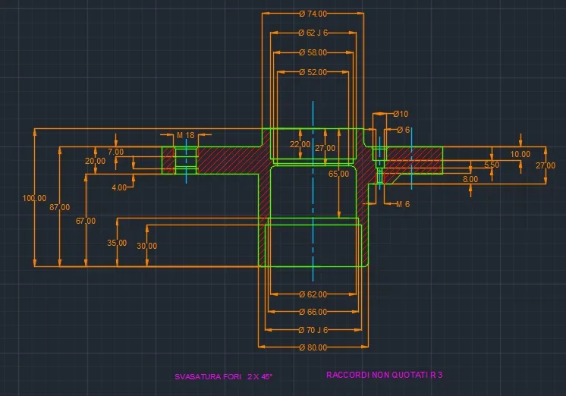
Task: Click the Ø 70 J 6 dimension label
Action: point(313,330)
